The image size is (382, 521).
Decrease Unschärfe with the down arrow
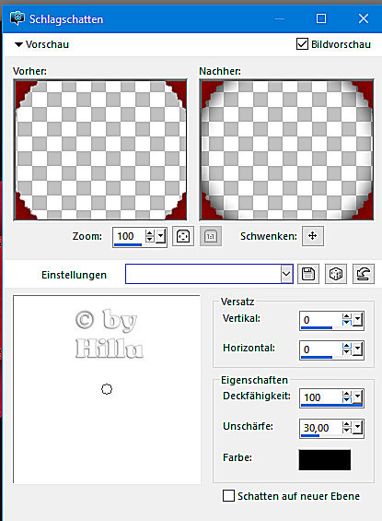[346, 431]
